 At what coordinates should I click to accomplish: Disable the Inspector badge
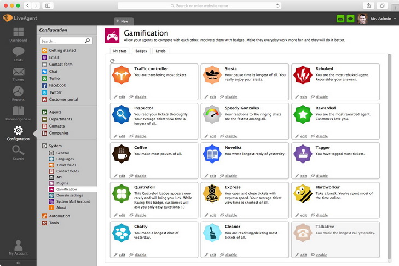(x=138, y=136)
